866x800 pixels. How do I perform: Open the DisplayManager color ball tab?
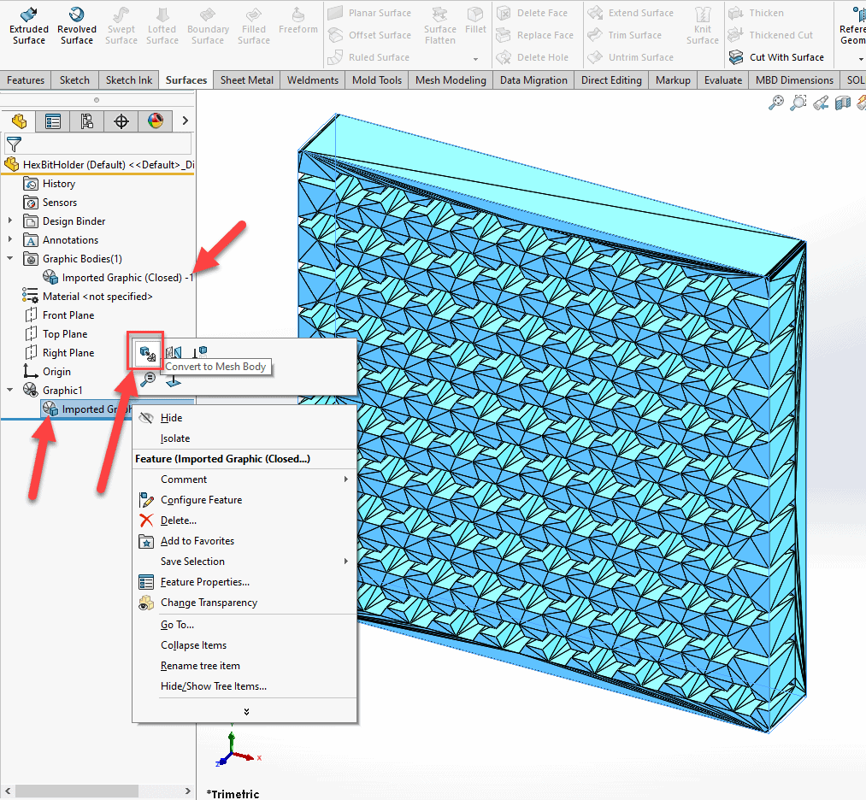(x=156, y=121)
